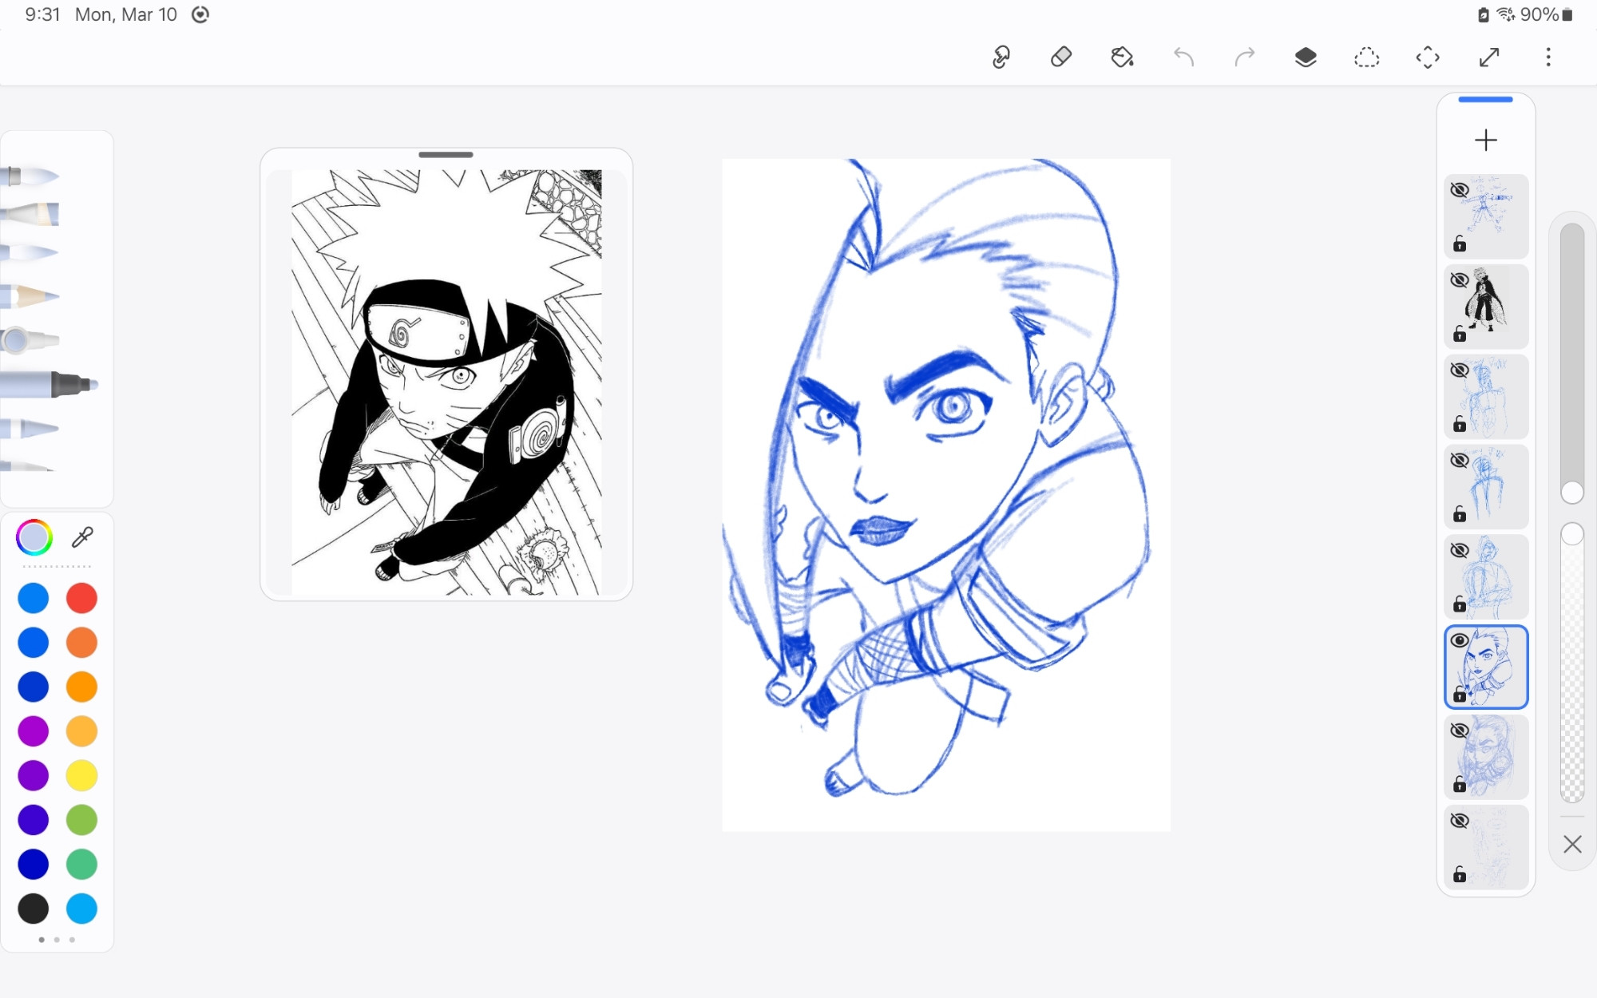Choose the light green color swatch
The width and height of the screenshot is (1597, 998).
tap(81, 820)
